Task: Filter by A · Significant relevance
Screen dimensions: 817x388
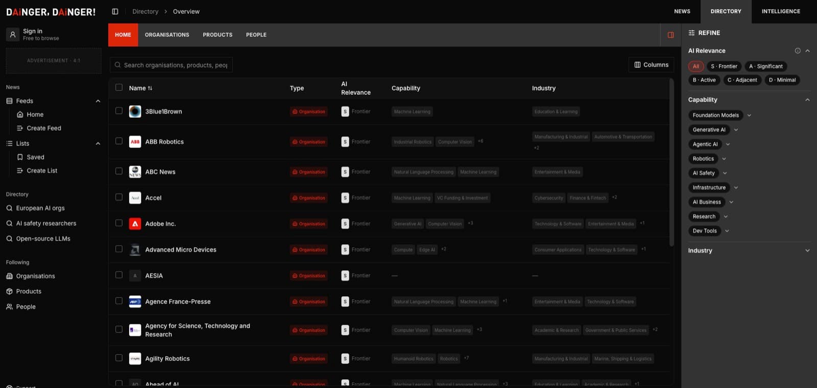Action: point(766,66)
